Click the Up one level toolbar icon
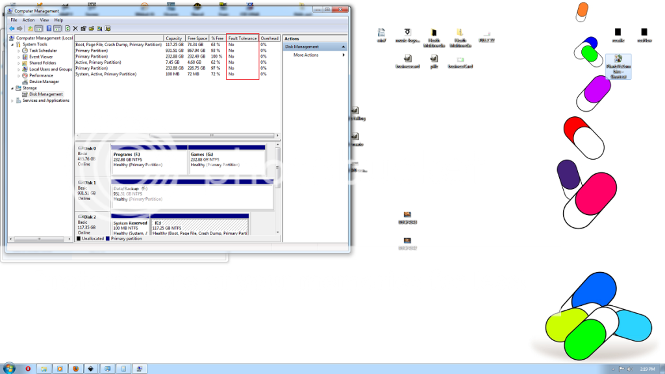The height and width of the screenshot is (374, 665). tap(30, 29)
